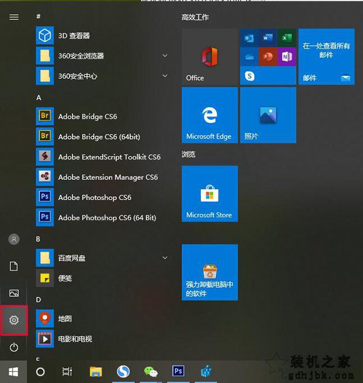
Task: Open the Microsoft Edge tile
Action: (210, 115)
